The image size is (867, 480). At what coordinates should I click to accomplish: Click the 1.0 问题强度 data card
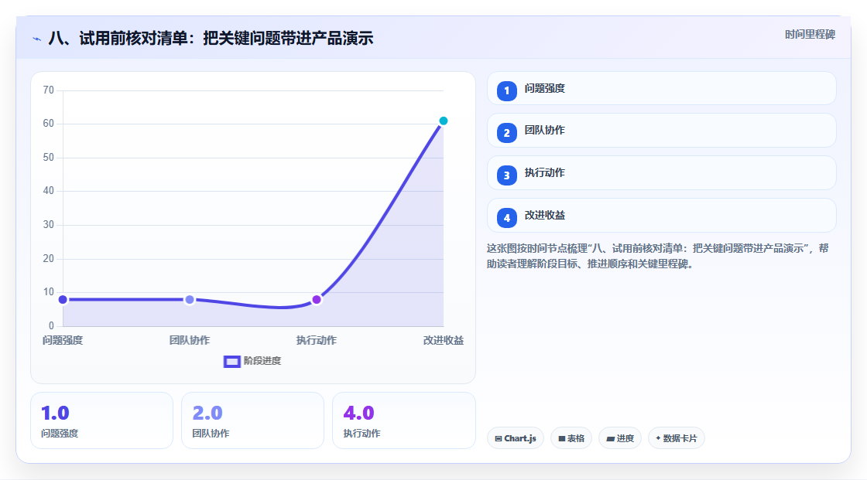click(101, 420)
